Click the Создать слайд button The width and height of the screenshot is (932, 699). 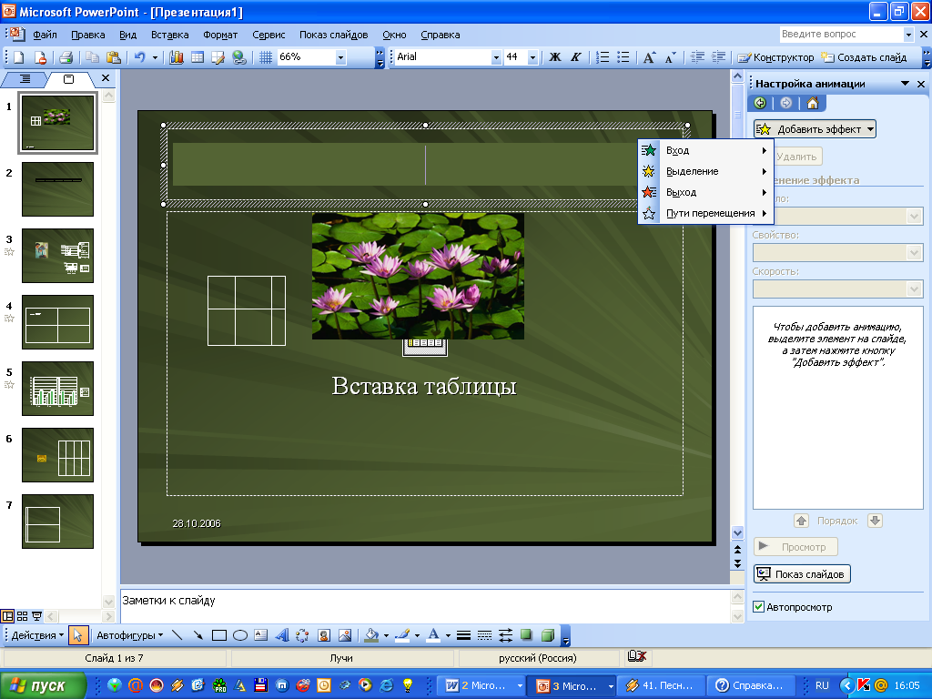[x=865, y=57]
